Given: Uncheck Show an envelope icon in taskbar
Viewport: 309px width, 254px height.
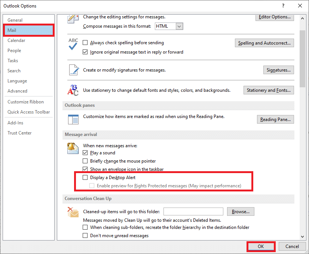Looking at the screenshot, I should pyautogui.click(x=85, y=169).
